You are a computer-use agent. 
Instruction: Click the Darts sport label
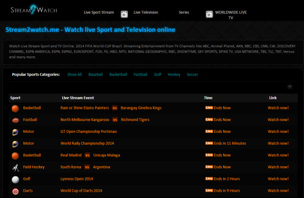pyautogui.click(x=28, y=191)
